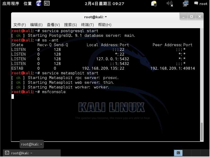The height and width of the screenshot is (157, 210).
Task: Click the 'Starting Metasploit web server' line
Action: (63, 82)
